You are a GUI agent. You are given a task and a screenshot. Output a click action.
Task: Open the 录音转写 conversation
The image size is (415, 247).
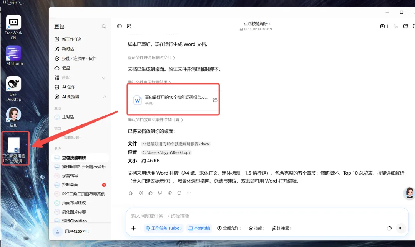pos(80,176)
